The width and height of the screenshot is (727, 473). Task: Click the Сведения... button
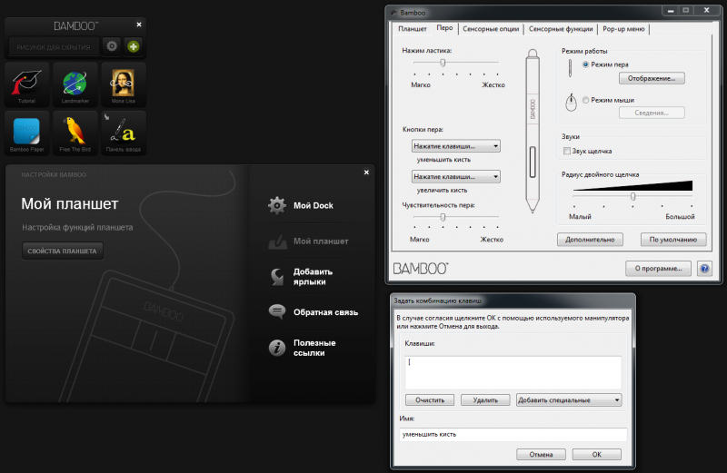[652, 113]
